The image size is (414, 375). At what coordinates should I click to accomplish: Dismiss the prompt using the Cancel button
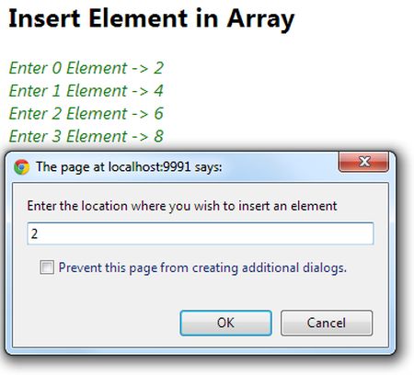[x=327, y=323]
